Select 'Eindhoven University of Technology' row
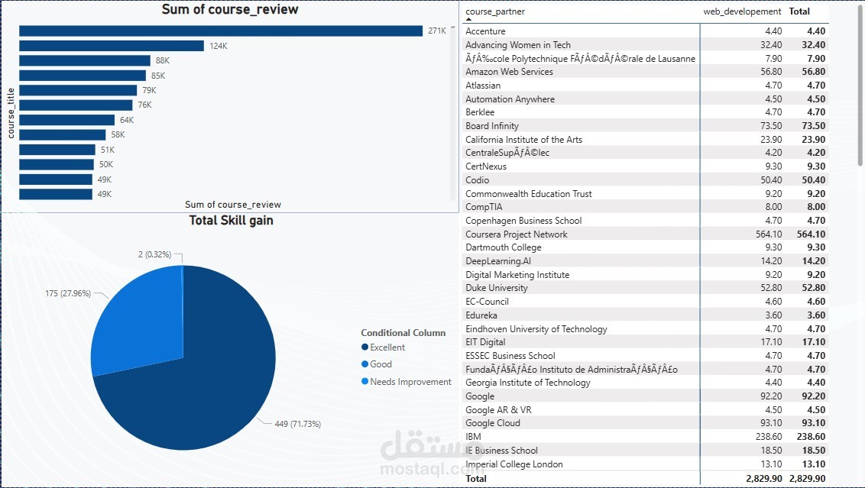This screenshot has width=865, height=488. tap(645, 328)
